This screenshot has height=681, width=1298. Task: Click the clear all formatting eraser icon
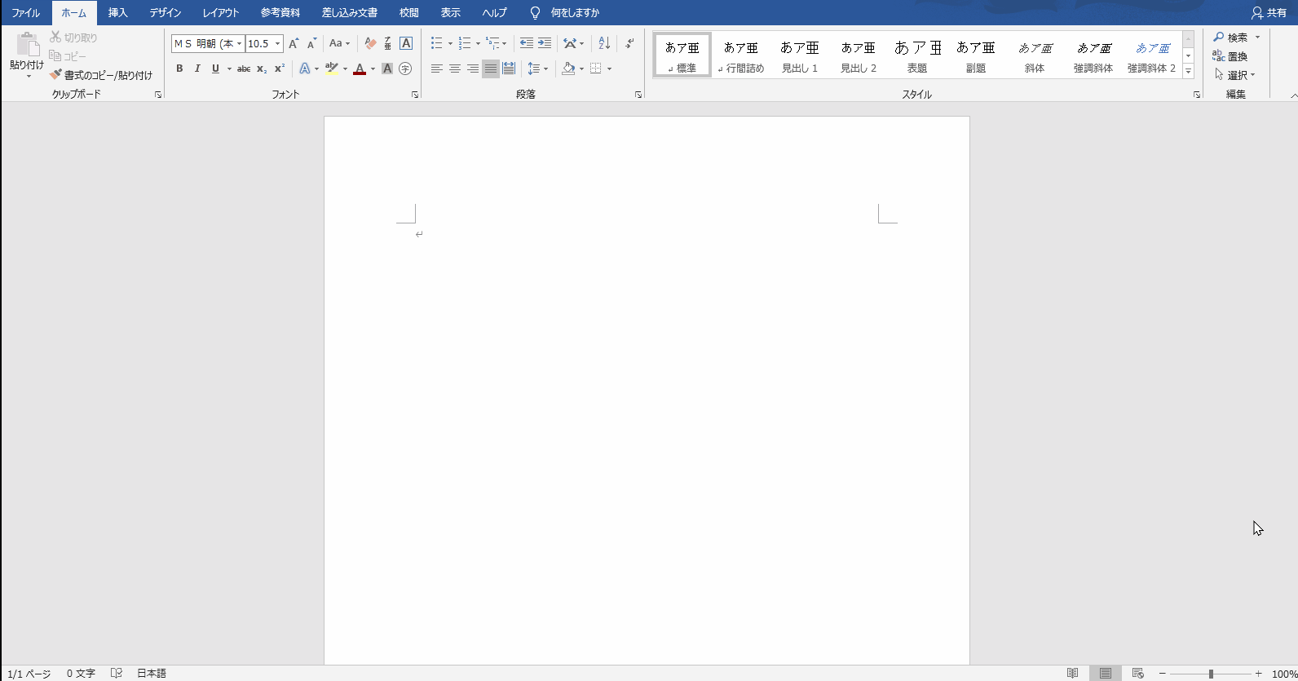(370, 43)
